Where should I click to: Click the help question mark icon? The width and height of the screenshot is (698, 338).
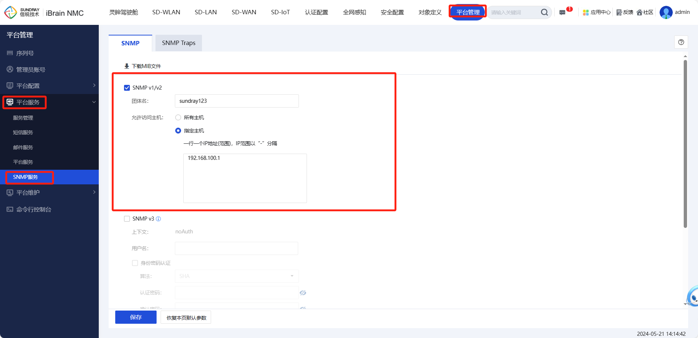click(681, 42)
